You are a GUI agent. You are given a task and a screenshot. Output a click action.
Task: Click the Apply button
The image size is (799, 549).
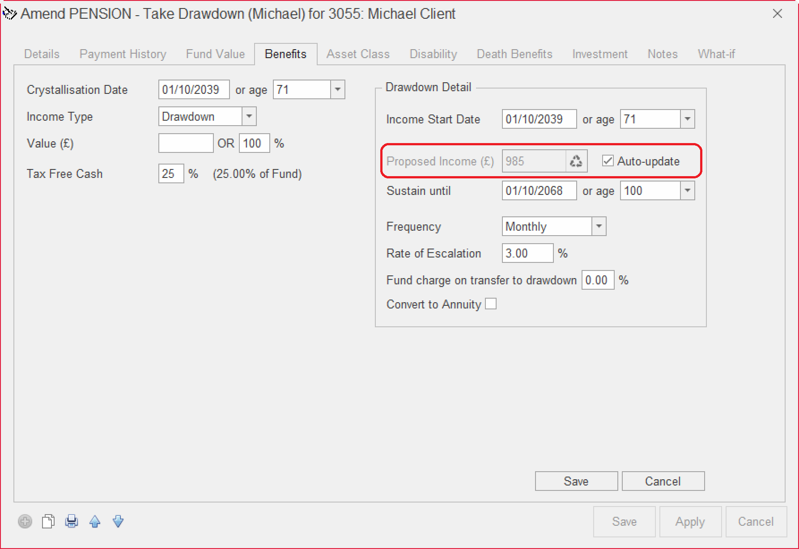point(690,522)
